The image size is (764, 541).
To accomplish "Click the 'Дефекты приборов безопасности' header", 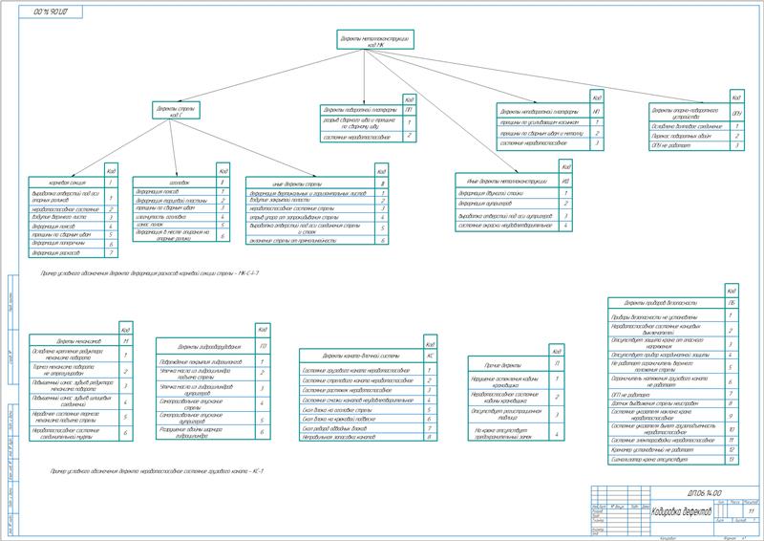I will pyautogui.click(x=667, y=303).
